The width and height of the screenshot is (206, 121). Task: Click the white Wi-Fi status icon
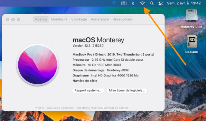[x=142, y=3]
